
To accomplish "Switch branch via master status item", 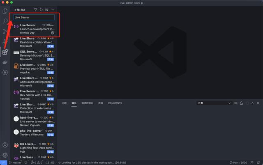I will pos(15,163).
